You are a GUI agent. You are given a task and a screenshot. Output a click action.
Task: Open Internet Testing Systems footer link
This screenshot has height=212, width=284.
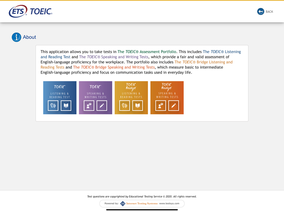(142, 204)
